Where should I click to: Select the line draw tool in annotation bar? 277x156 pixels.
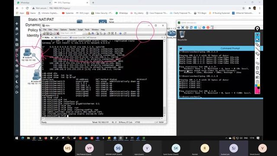[258, 49]
